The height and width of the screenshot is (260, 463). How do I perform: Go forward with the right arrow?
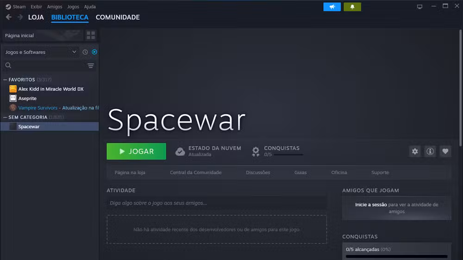pos(20,17)
